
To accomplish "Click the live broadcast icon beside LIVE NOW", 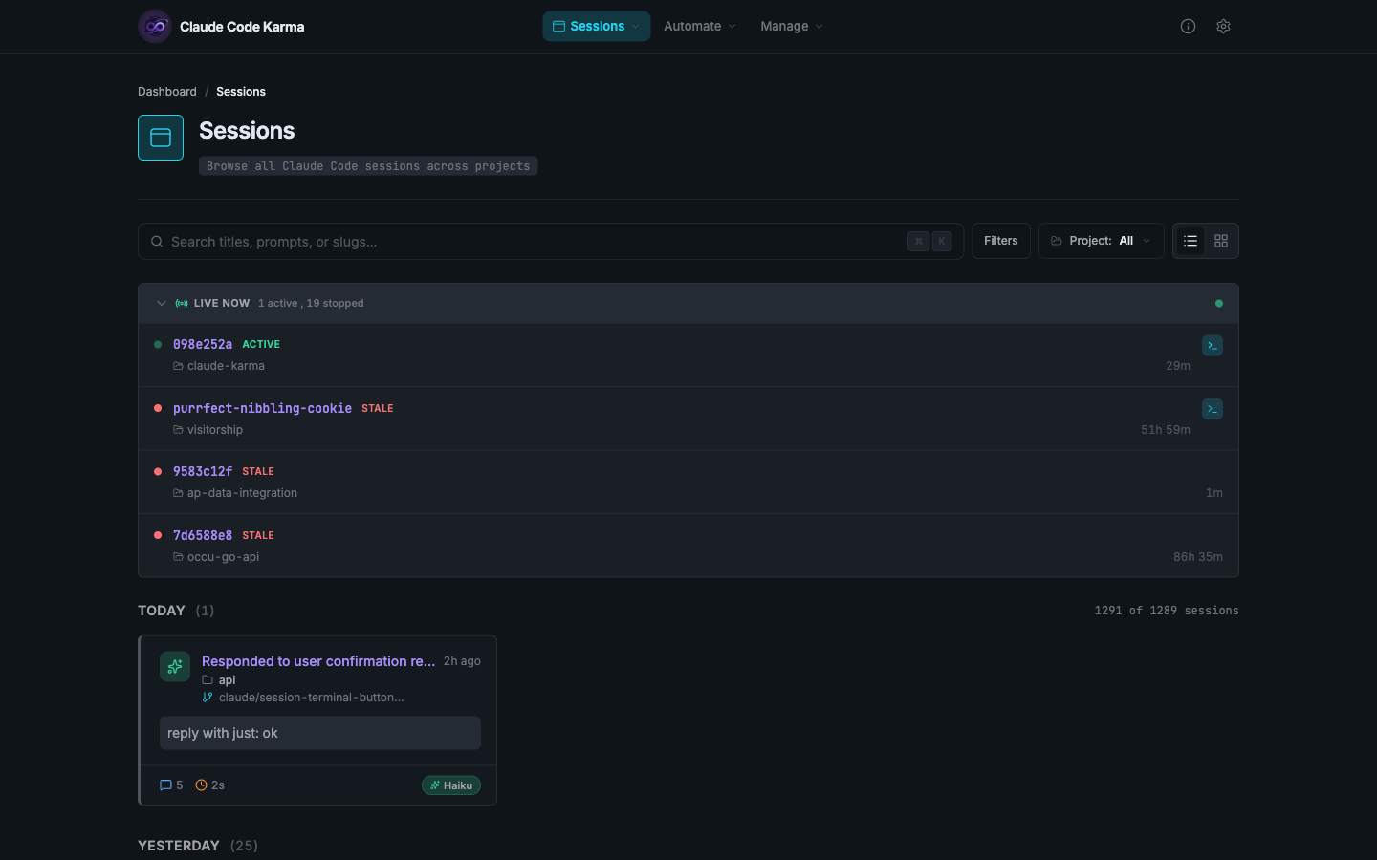I will coord(182,303).
